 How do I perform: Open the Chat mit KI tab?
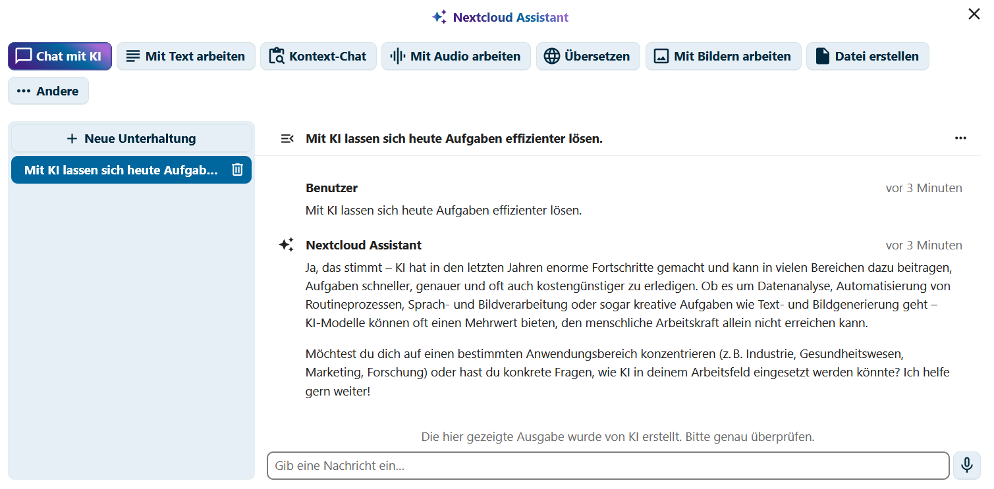pos(60,56)
